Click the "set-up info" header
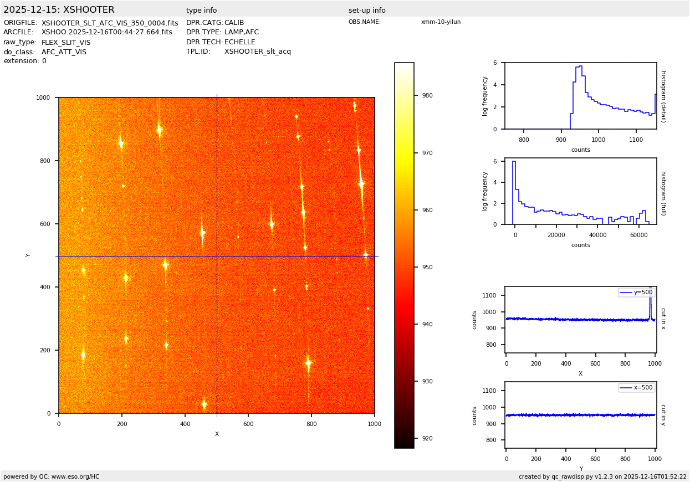Viewport: 690px width, 482px height. click(367, 11)
